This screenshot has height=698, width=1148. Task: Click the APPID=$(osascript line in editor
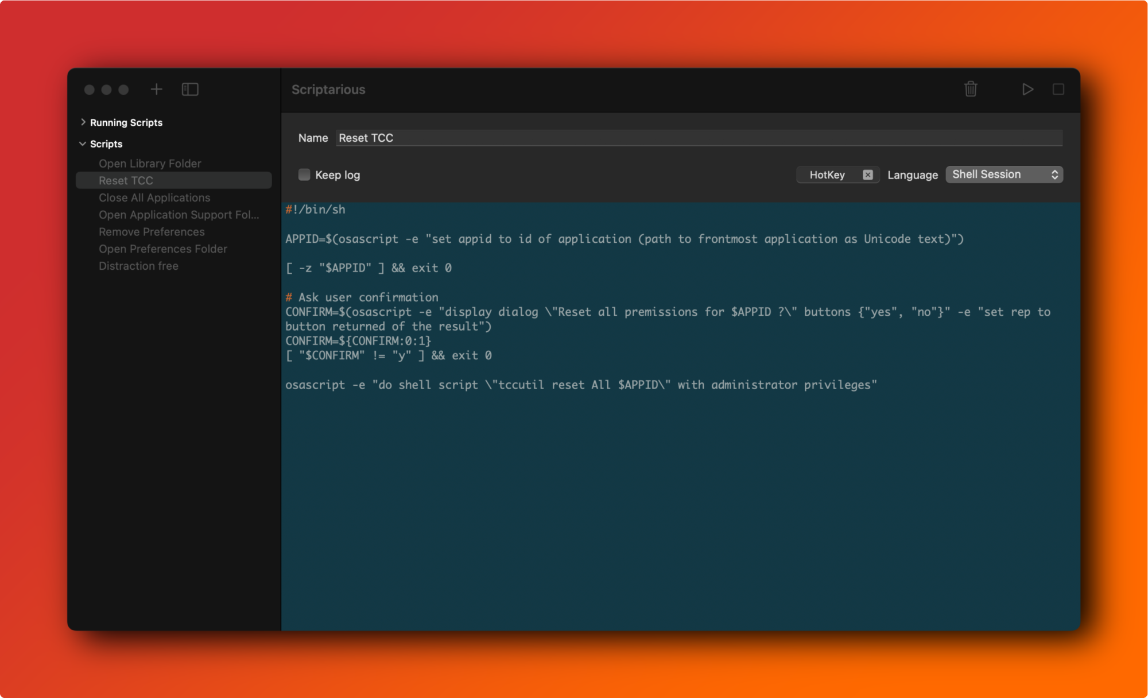(x=625, y=239)
